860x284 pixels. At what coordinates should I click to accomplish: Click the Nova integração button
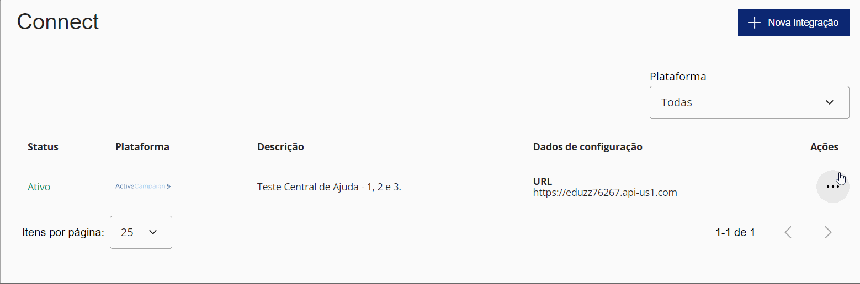(793, 23)
